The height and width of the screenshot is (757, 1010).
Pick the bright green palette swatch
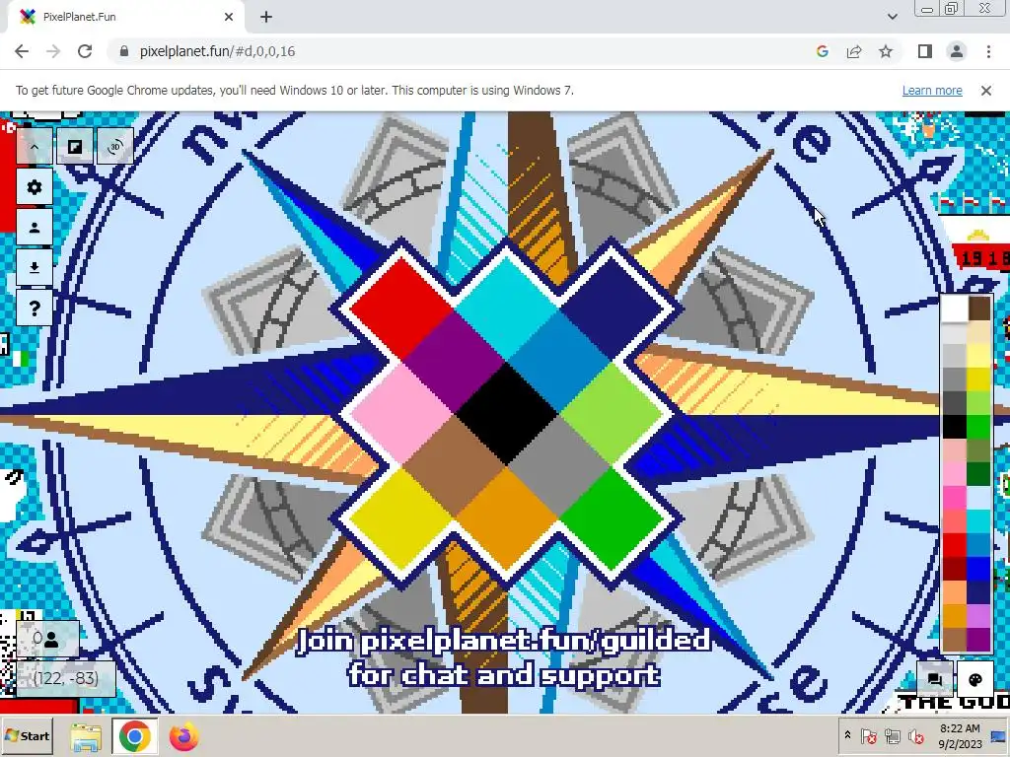(x=978, y=427)
